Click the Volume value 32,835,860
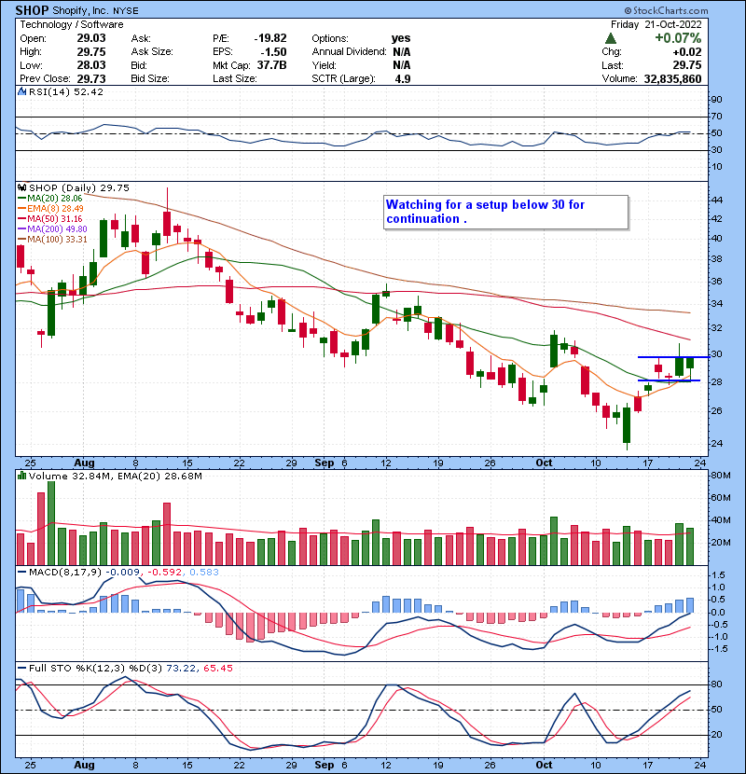Viewport: 746px width, 774px height. 672,78
